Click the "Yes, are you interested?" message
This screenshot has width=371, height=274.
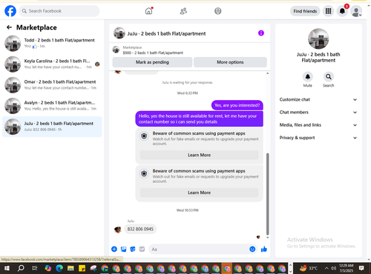tap(237, 105)
